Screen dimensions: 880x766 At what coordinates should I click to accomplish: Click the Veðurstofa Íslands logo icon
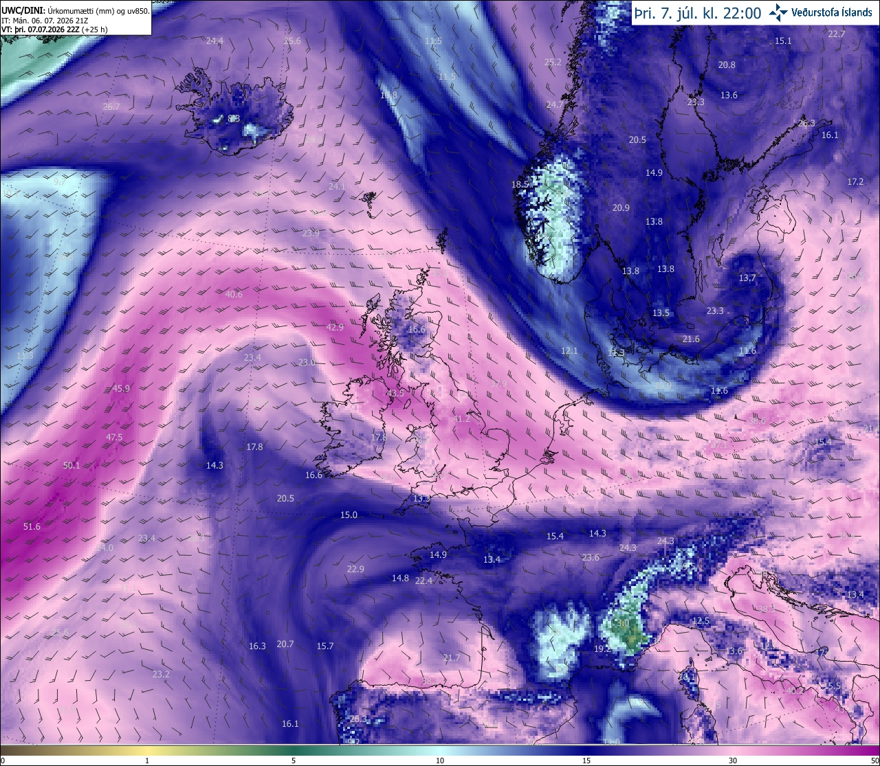point(778,12)
